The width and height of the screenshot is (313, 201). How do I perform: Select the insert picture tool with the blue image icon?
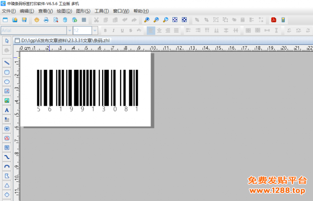7,91
